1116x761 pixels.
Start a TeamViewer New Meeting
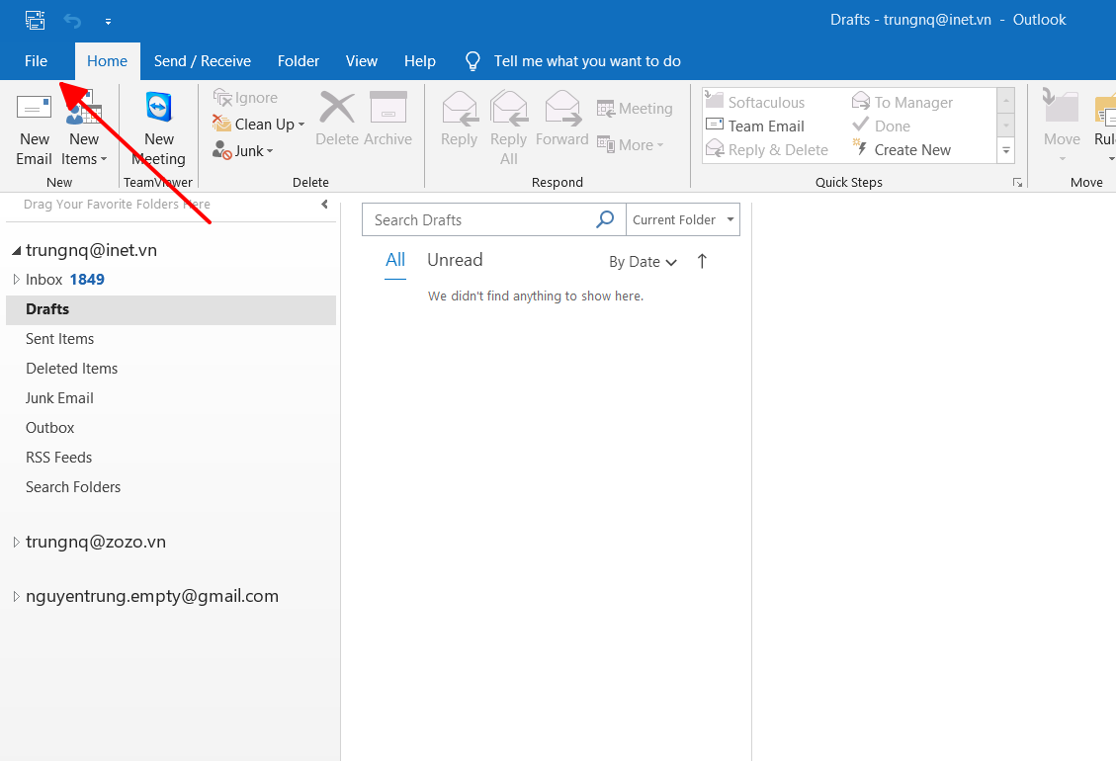click(159, 129)
